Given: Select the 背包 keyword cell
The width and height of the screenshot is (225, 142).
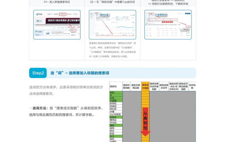Looking at the screenshot, I should (x=116, y=139).
